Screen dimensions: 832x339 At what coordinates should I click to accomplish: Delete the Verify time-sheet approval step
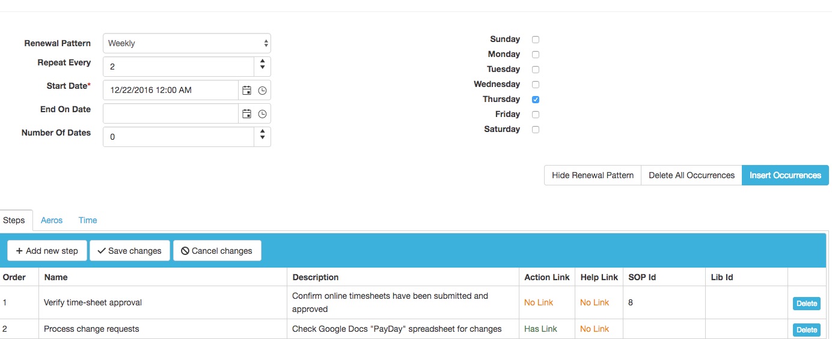coord(806,304)
